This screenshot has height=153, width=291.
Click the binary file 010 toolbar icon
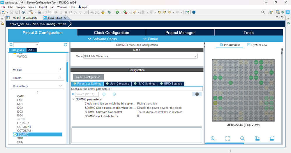coord(39,12)
